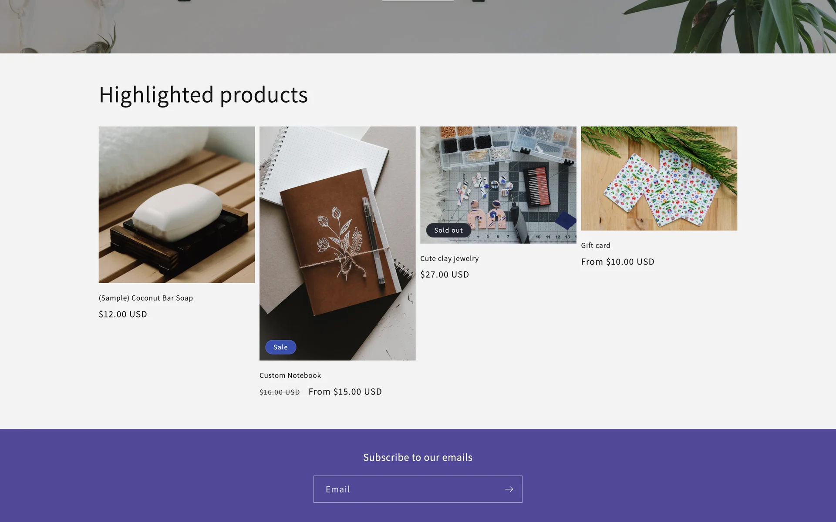Click the email subscribe arrow icon
This screenshot has height=522, width=836.
509,489
